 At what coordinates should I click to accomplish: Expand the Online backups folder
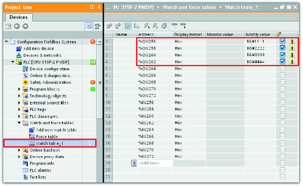19,150
